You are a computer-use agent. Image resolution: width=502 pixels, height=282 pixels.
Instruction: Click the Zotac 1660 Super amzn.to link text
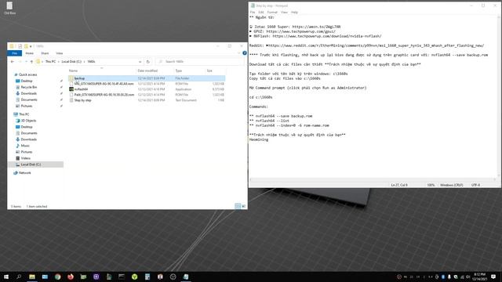coord(316,27)
